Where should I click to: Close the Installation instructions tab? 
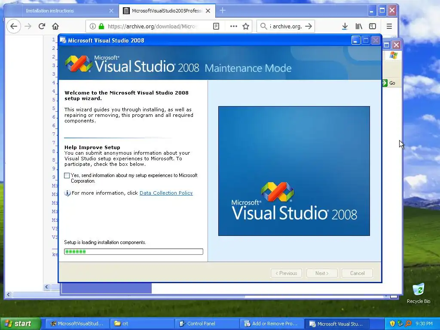coord(111,11)
